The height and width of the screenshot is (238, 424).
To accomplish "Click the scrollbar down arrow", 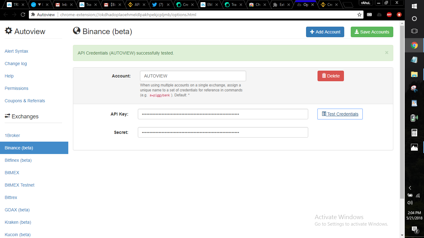I will click(402, 235).
